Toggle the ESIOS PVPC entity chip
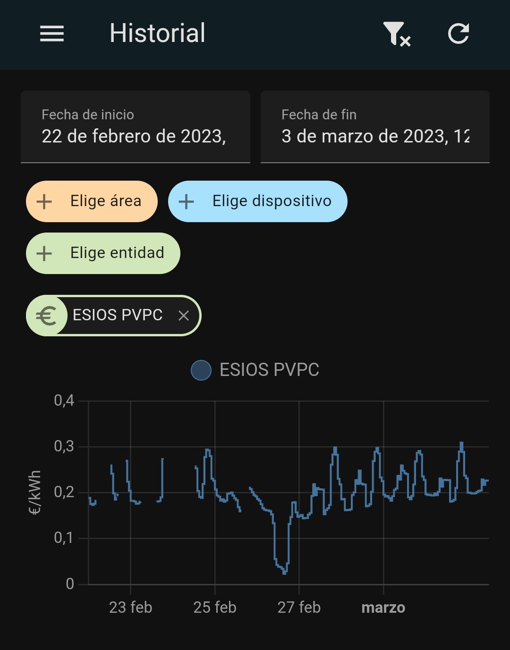Image resolution: width=510 pixels, height=650 pixels. click(x=113, y=315)
